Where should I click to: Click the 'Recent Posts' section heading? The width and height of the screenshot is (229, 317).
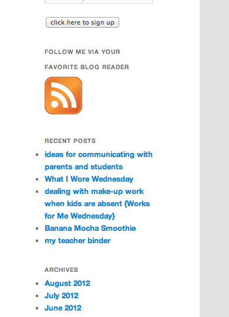click(x=70, y=141)
